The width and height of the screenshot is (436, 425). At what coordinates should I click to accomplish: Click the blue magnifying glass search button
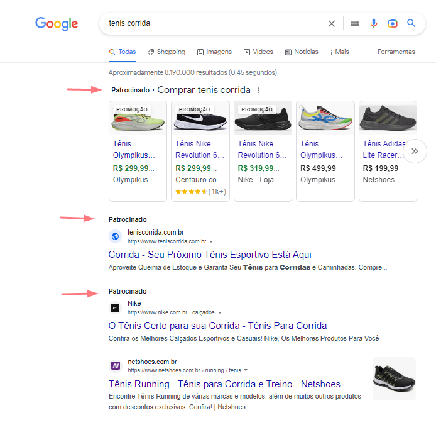tap(411, 23)
